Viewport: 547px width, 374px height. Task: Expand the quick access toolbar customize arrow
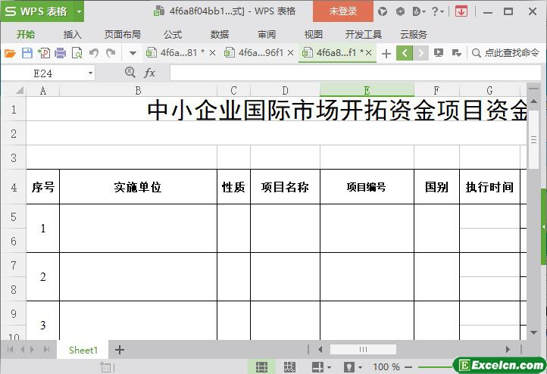click(x=133, y=53)
